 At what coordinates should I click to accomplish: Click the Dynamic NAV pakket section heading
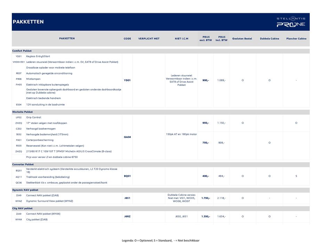pos(25,190)
